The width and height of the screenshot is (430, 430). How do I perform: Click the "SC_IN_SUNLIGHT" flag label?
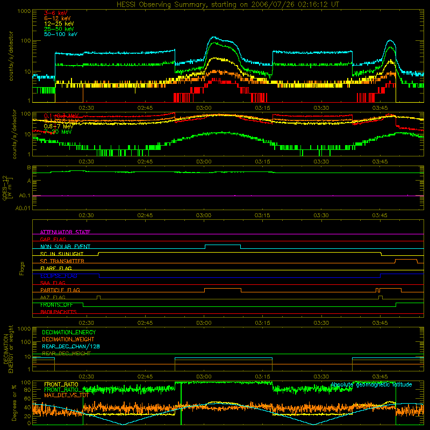point(62,254)
